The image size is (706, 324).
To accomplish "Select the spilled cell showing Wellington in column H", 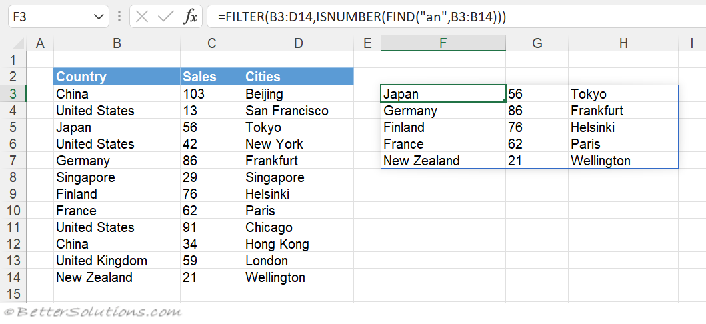I will point(623,161).
